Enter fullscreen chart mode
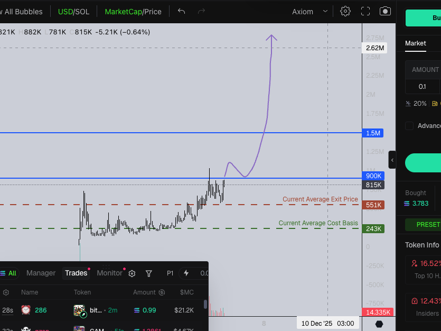 coord(365,11)
